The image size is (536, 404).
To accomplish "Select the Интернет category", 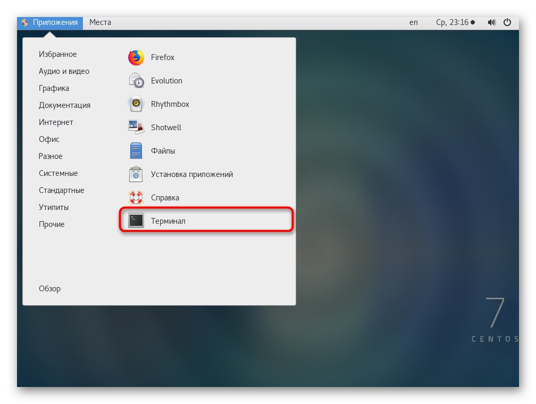I will (56, 122).
